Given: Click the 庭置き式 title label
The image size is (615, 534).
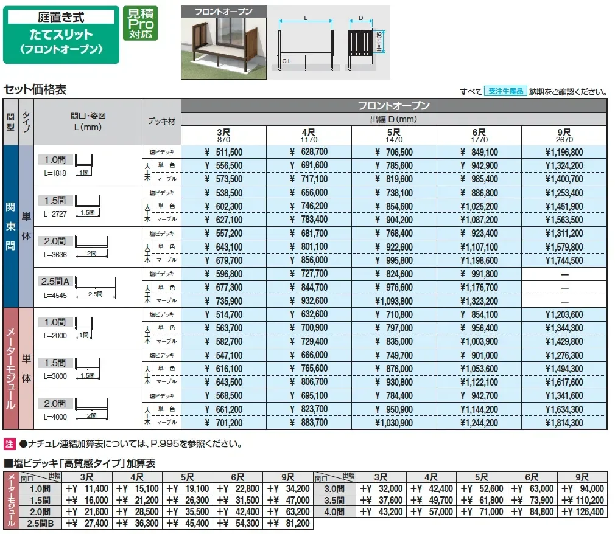Looking at the screenshot, I should [x=61, y=17].
